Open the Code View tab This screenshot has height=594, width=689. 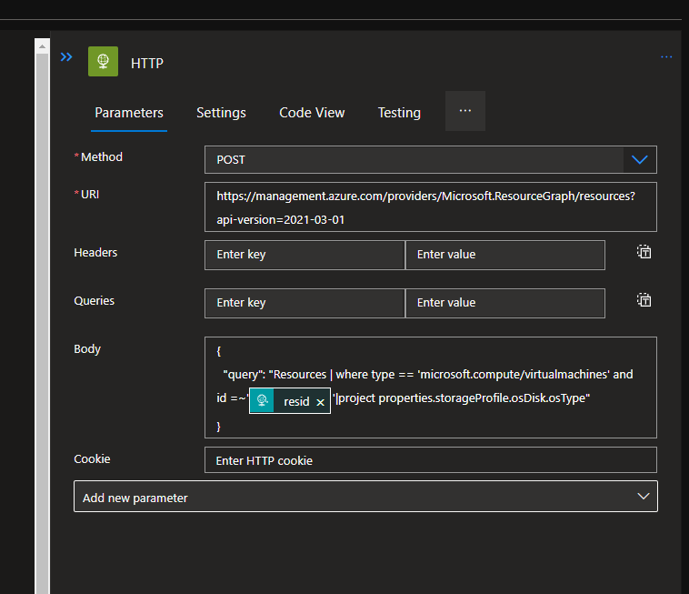pos(312,113)
